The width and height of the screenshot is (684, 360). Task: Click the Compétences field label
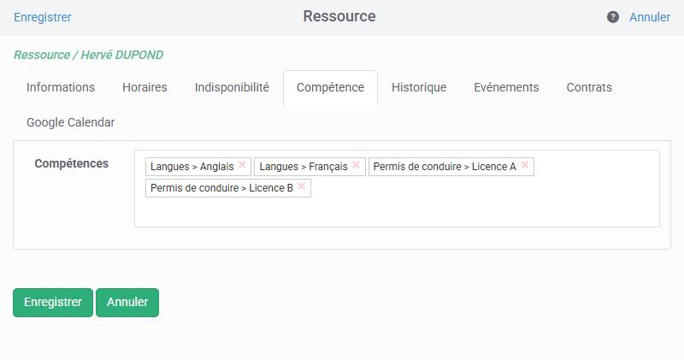(x=72, y=163)
